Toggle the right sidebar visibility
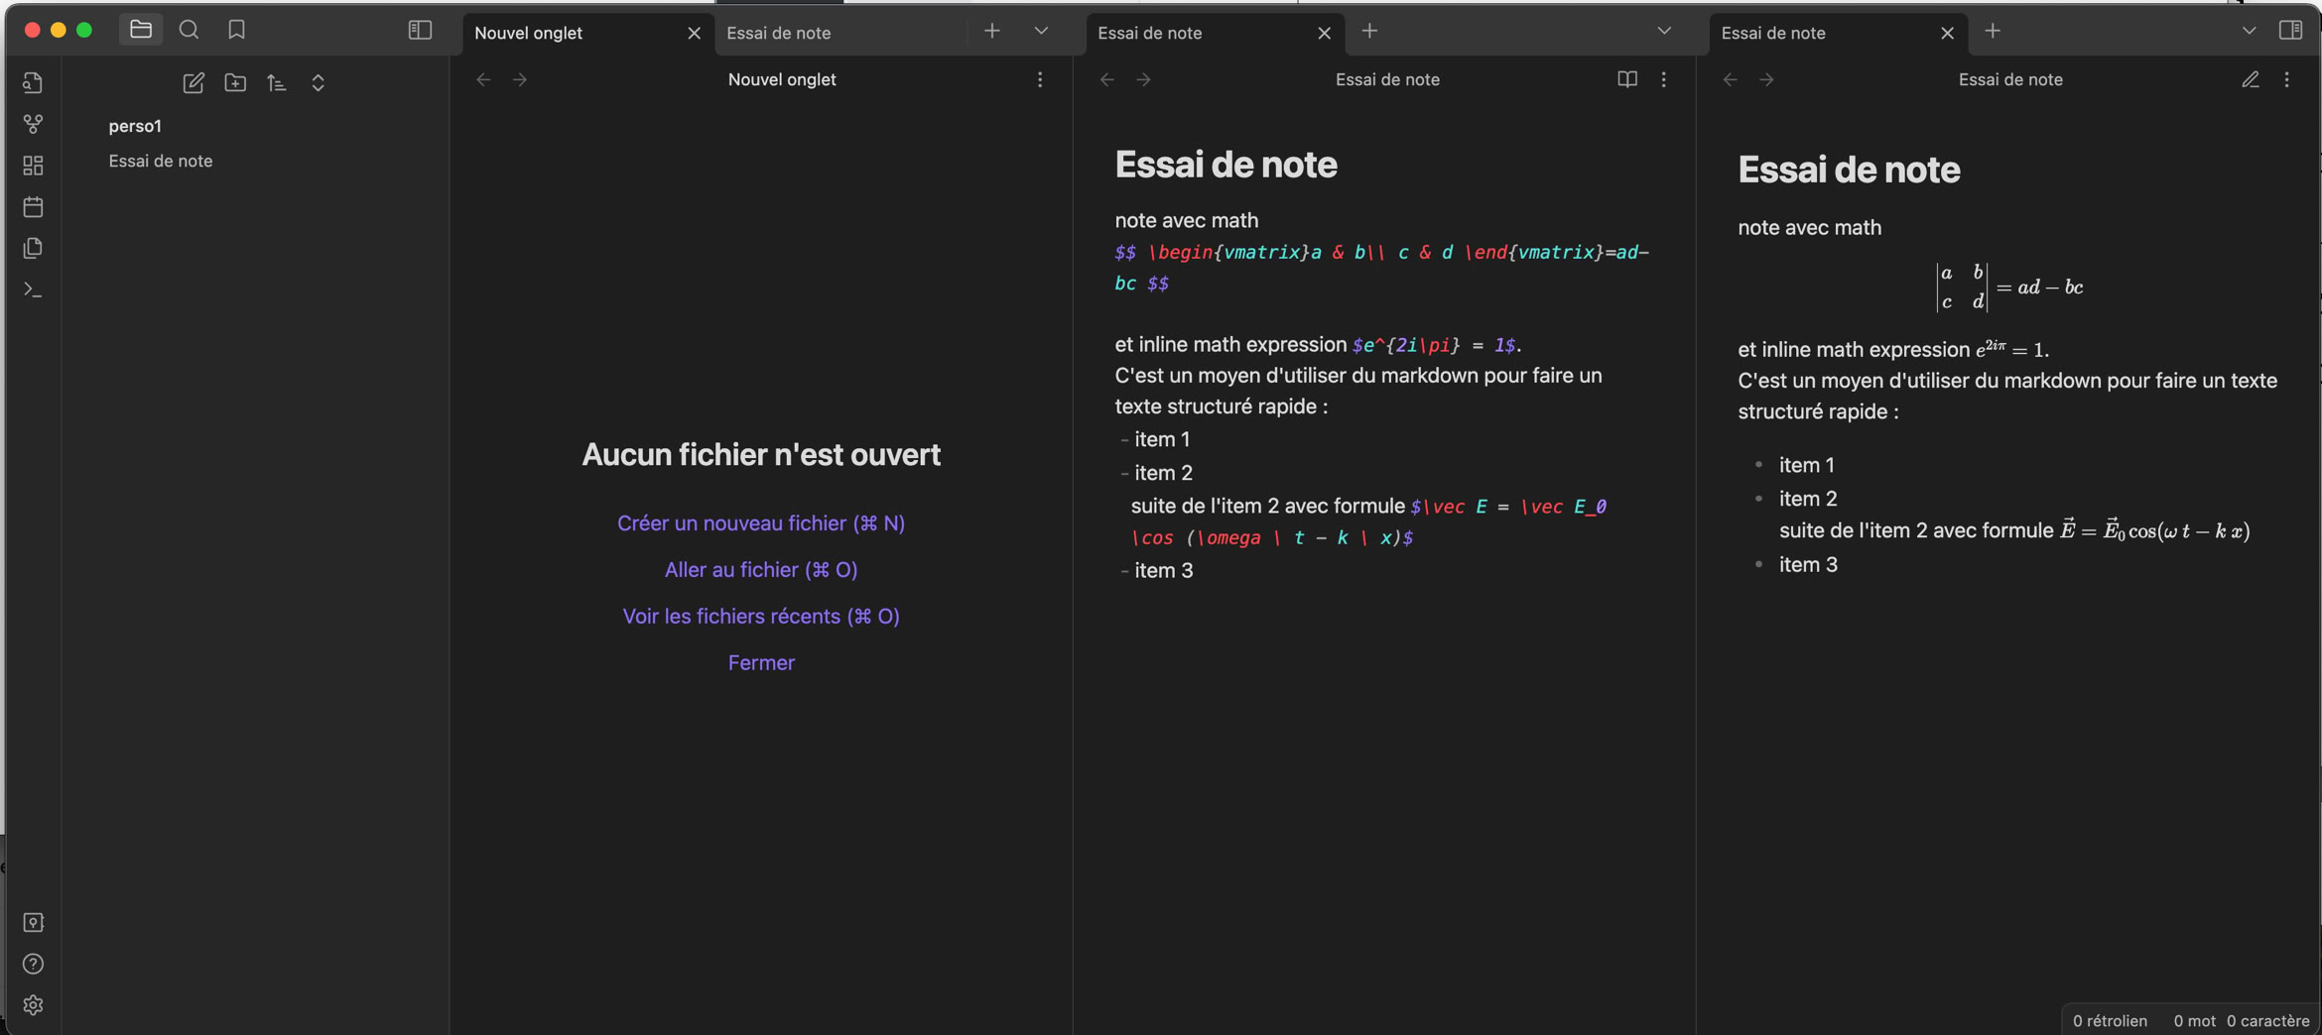The width and height of the screenshot is (2322, 1035). click(2290, 30)
